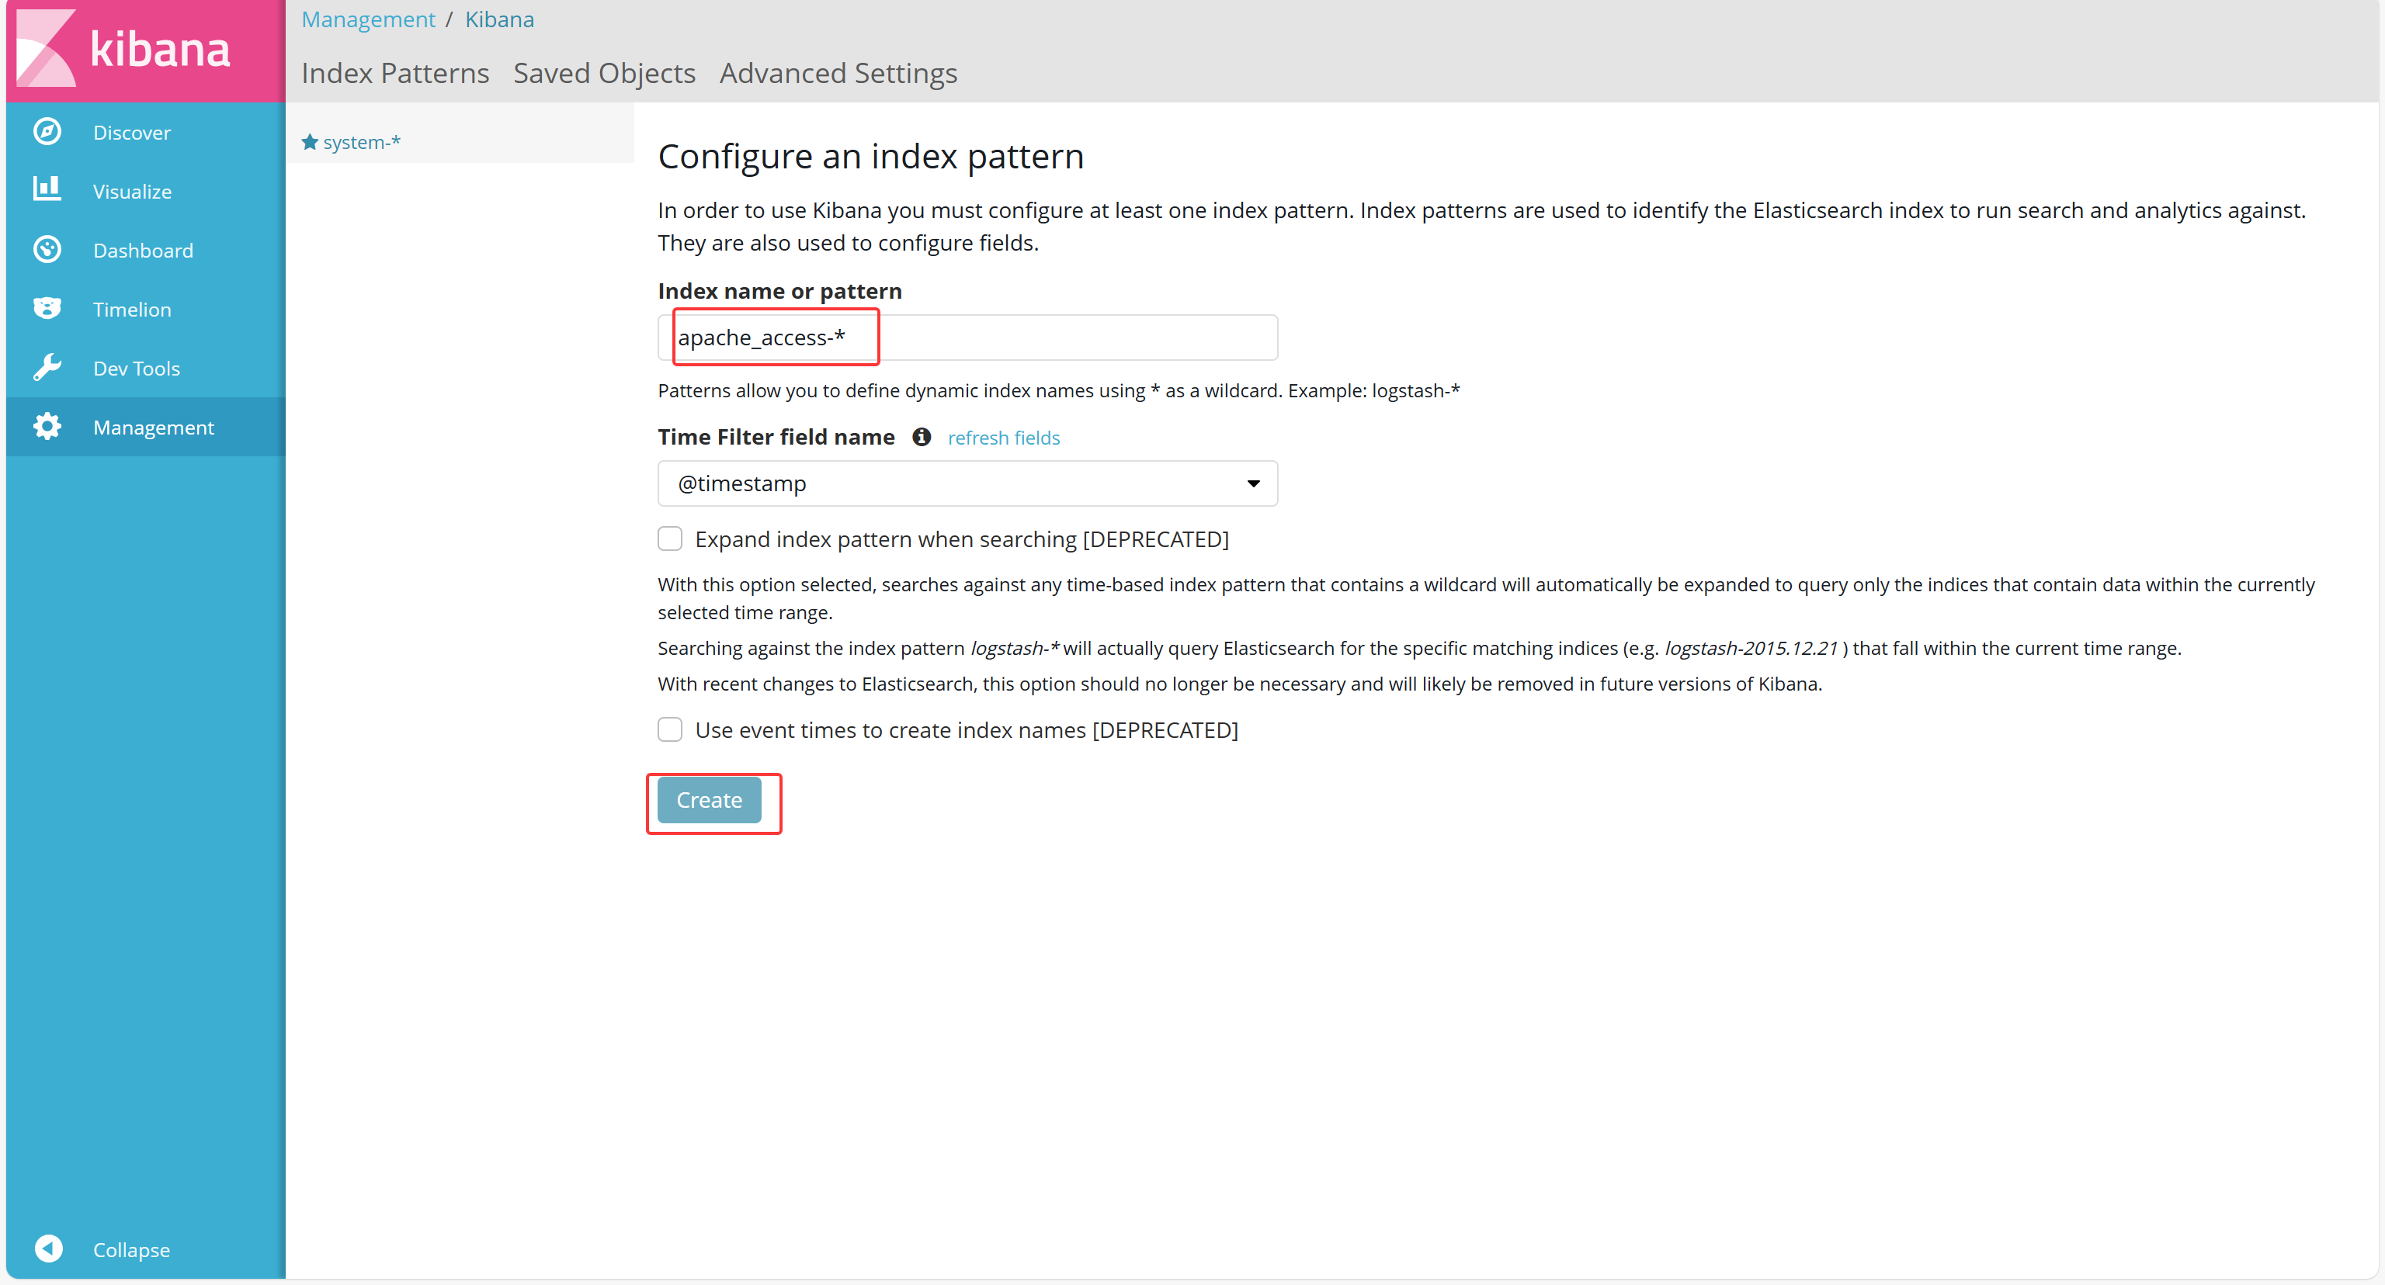The image size is (2385, 1285).
Task: Click the star icon beside system-*
Action: (311, 141)
